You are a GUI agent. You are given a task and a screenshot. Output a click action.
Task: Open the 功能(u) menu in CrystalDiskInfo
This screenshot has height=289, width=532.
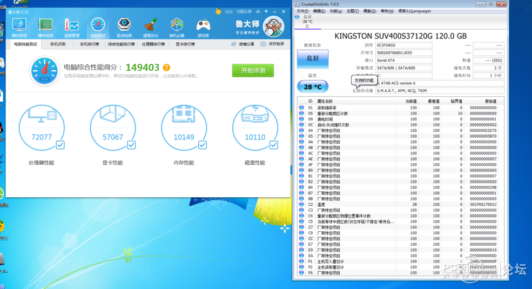pyautogui.click(x=336, y=11)
